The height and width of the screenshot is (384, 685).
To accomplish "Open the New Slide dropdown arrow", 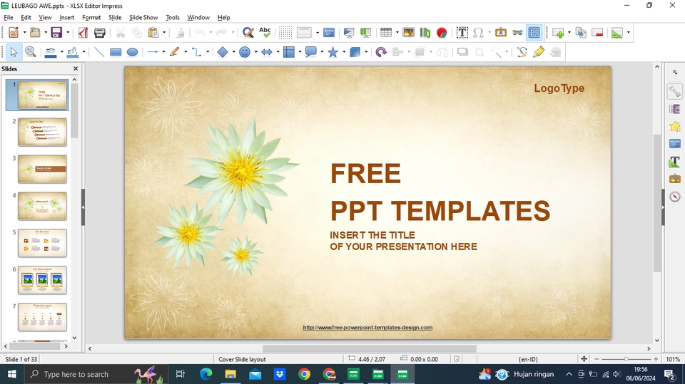I will [569, 33].
